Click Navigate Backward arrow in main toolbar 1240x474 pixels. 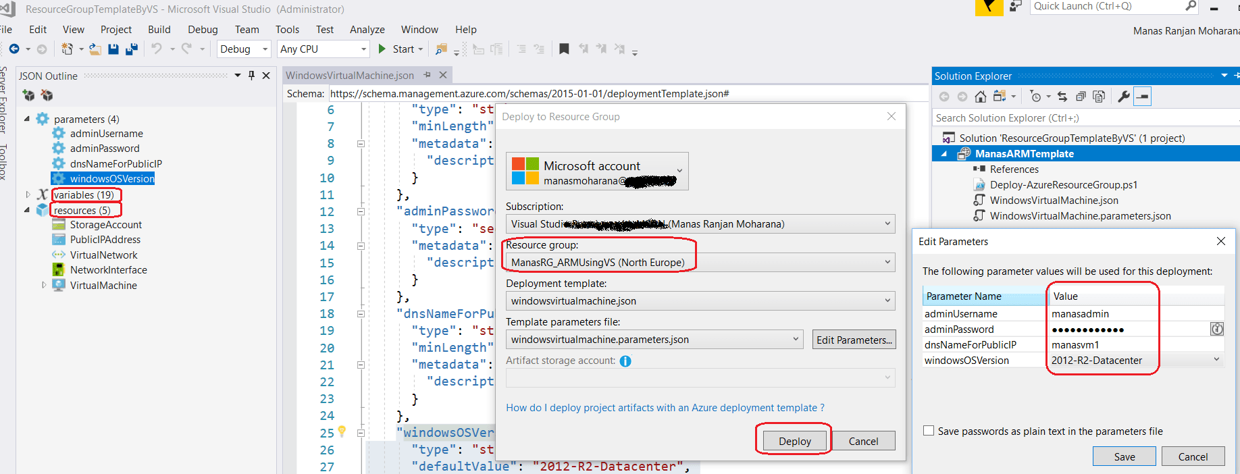click(14, 49)
